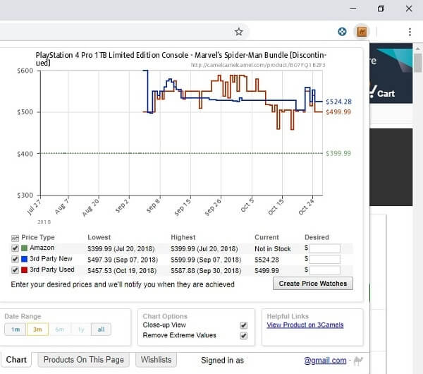Screen dimensions: 423x374
Task: Click the $499.99 chart price label
Action: [x=338, y=112]
